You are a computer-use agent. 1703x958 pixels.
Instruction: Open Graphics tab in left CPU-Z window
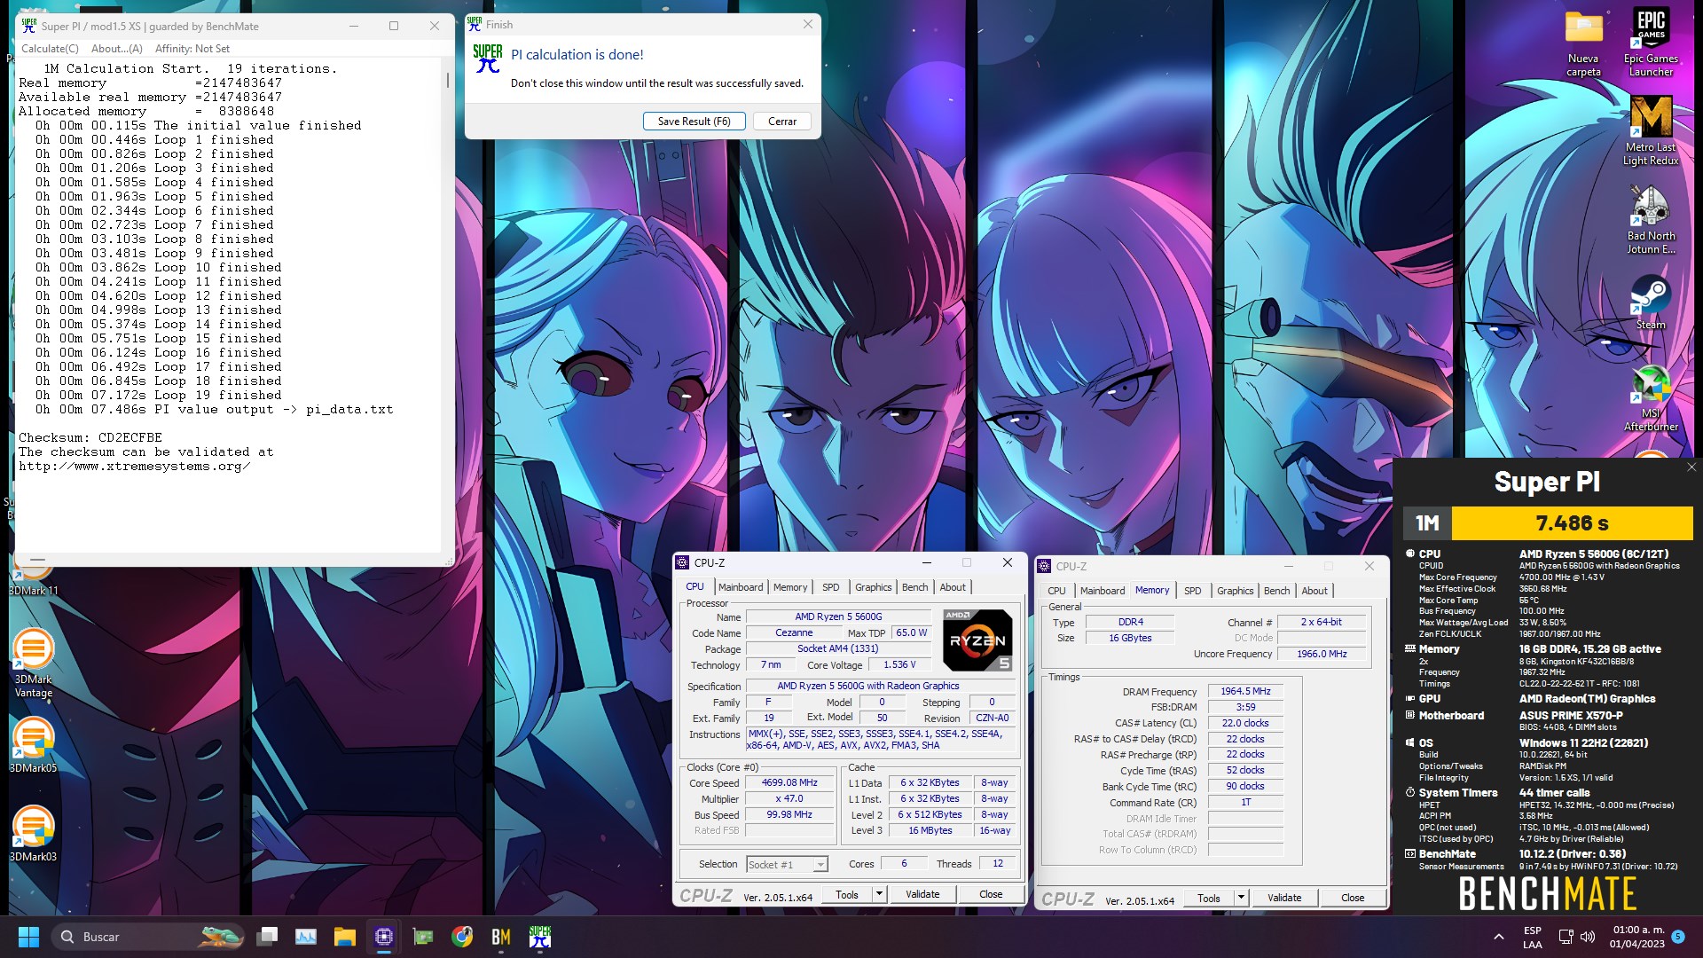coord(874,587)
